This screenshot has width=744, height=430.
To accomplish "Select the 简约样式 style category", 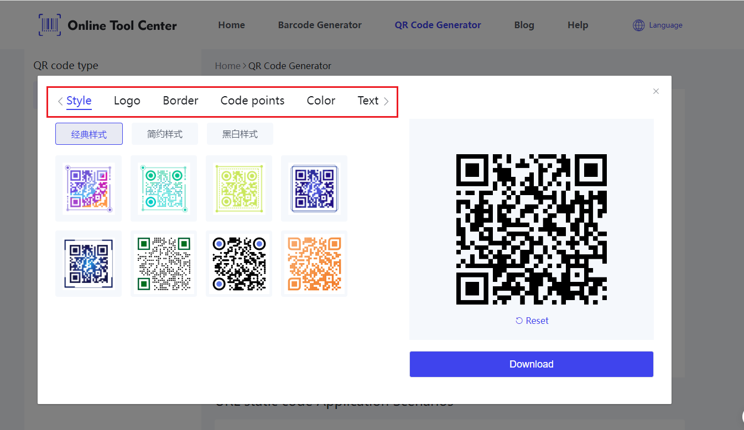I will (x=165, y=134).
